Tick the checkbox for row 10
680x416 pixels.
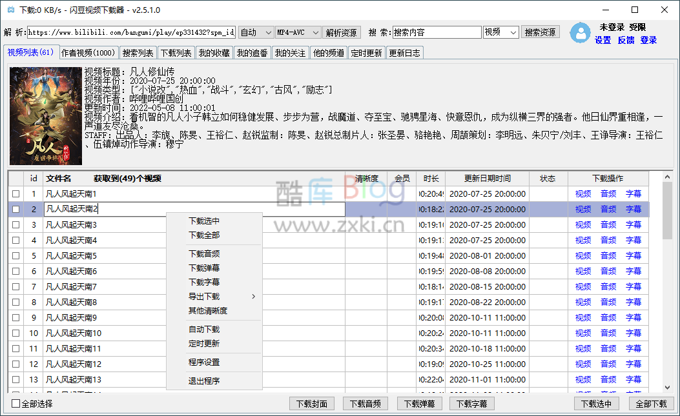(15, 333)
